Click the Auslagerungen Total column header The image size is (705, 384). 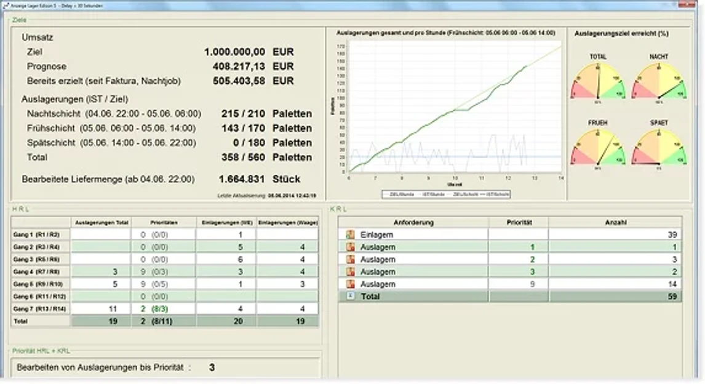(x=101, y=222)
